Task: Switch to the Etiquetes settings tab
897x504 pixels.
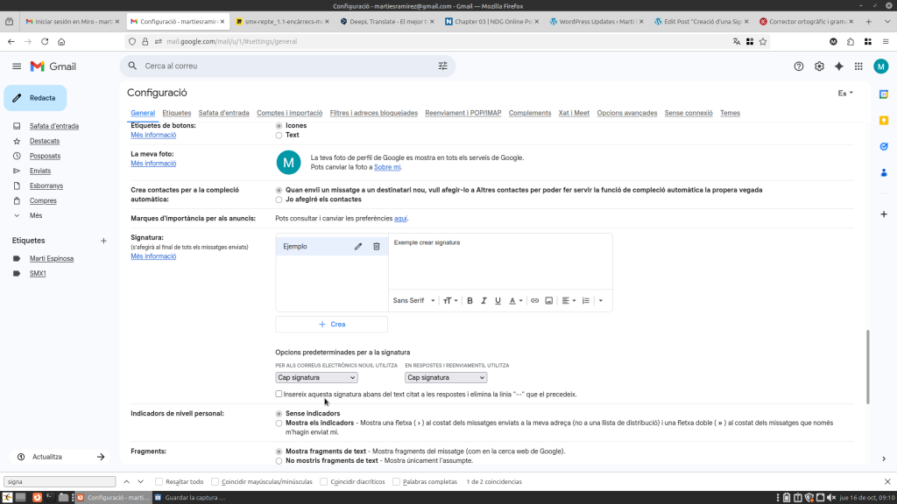Action: 176,113
